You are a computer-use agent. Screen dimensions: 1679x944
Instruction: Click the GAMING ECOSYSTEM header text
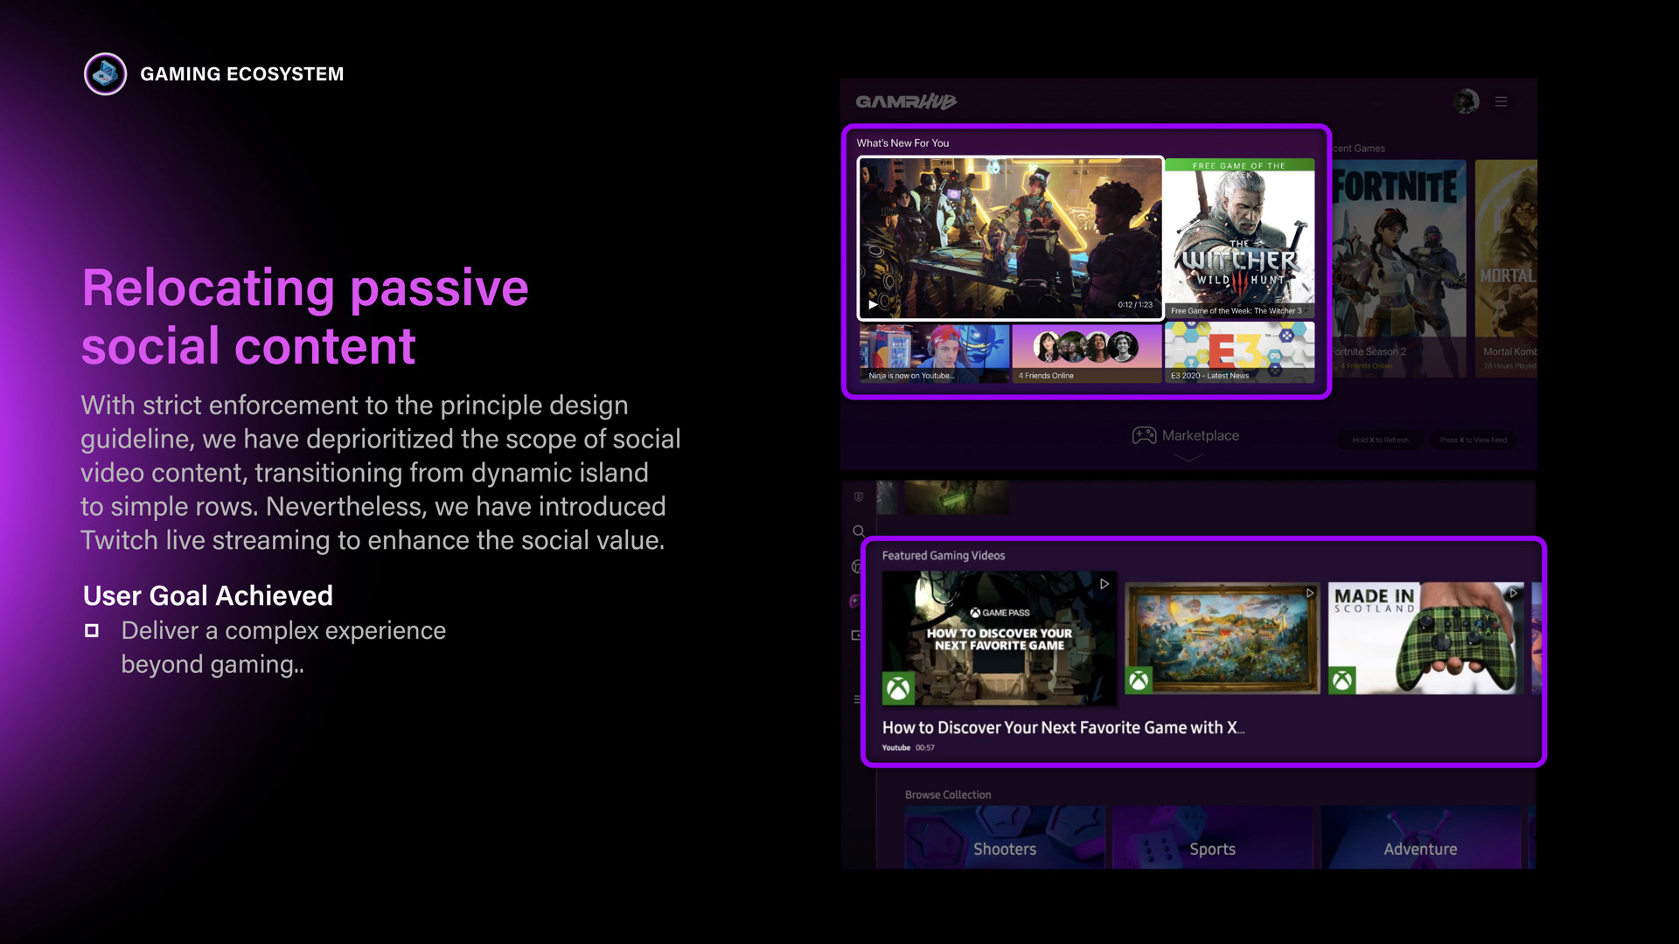[242, 74]
